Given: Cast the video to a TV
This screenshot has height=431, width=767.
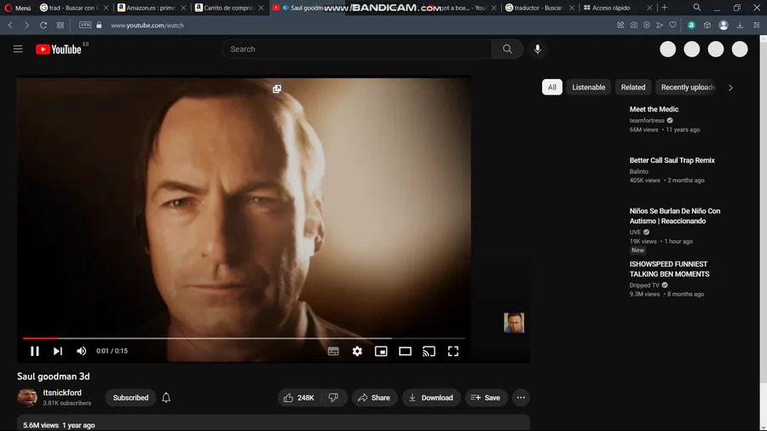Looking at the screenshot, I should point(429,351).
